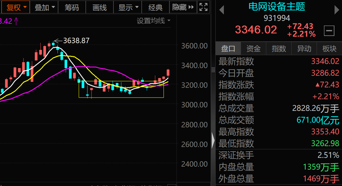
Task: Open the 复权 dropdown
Action: click(15, 7)
